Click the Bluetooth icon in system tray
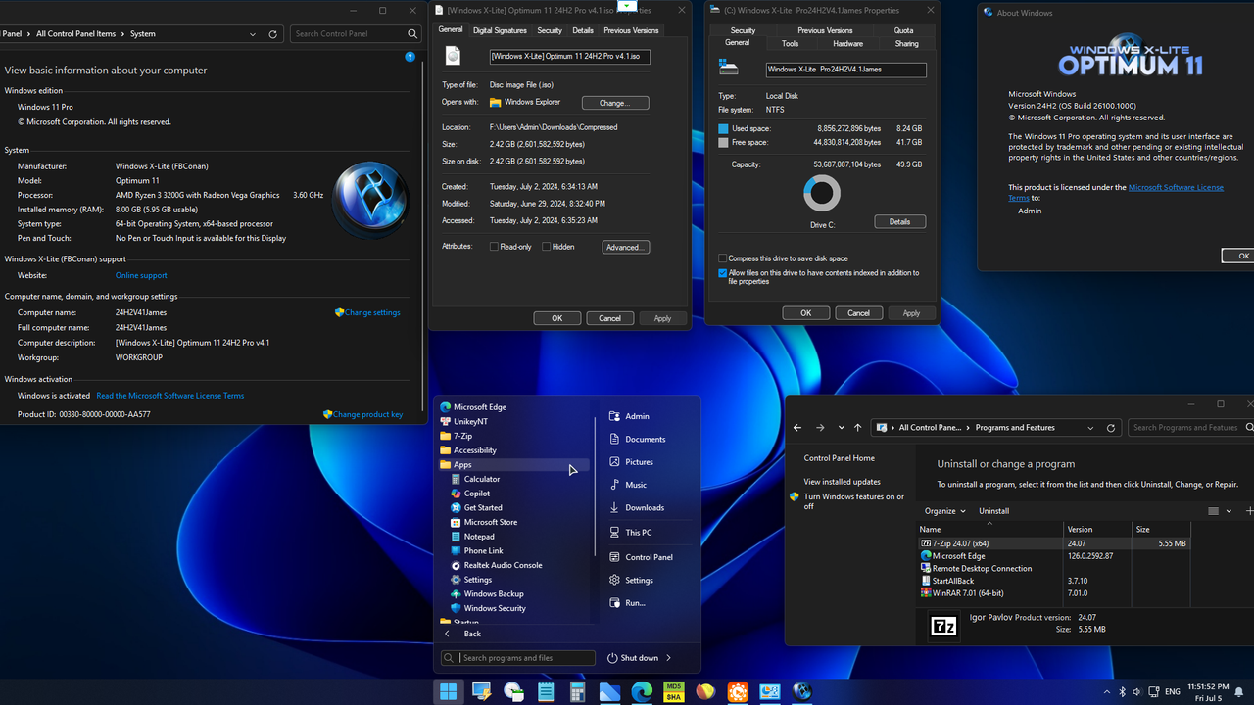The height and width of the screenshot is (705, 1254). click(x=1121, y=690)
